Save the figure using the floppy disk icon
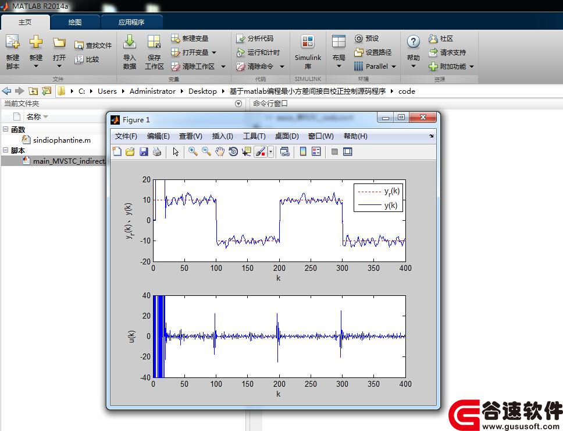This screenshot has height=431, width=563. 144,151
